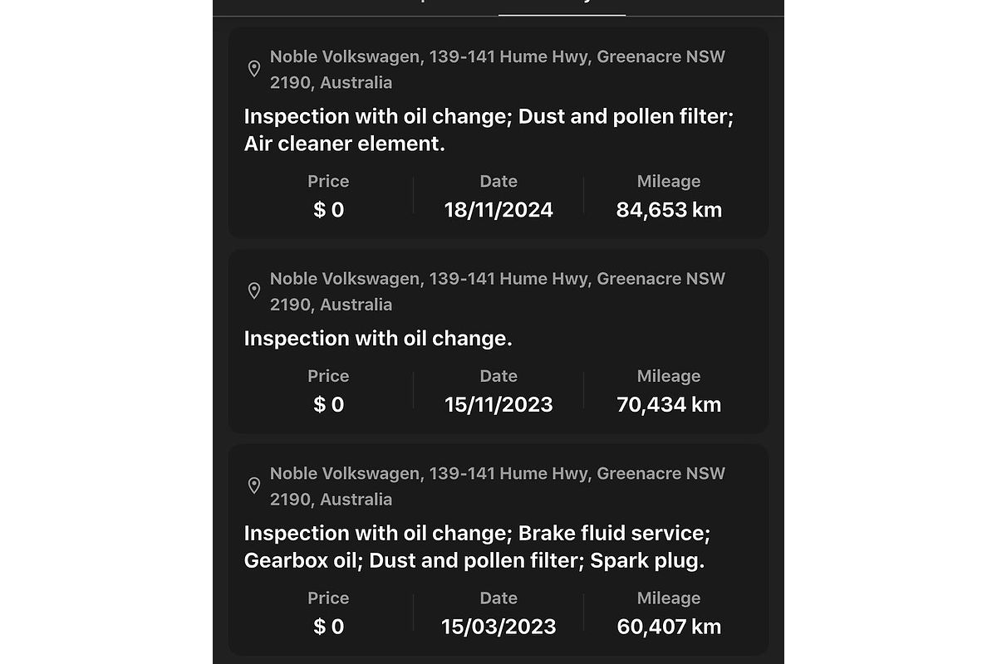
Task: Tap the location marker icon on the 15/03/2023 entry
Action: (x=256, y=486)
